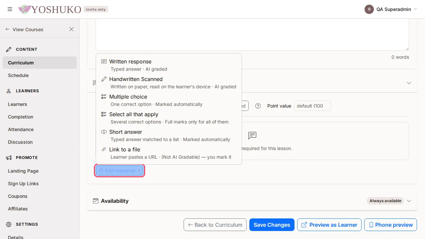Choose the Multiple choice response type
425x239 pixels.
169,100
